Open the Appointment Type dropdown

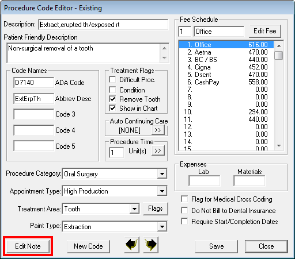coord(162,191)
